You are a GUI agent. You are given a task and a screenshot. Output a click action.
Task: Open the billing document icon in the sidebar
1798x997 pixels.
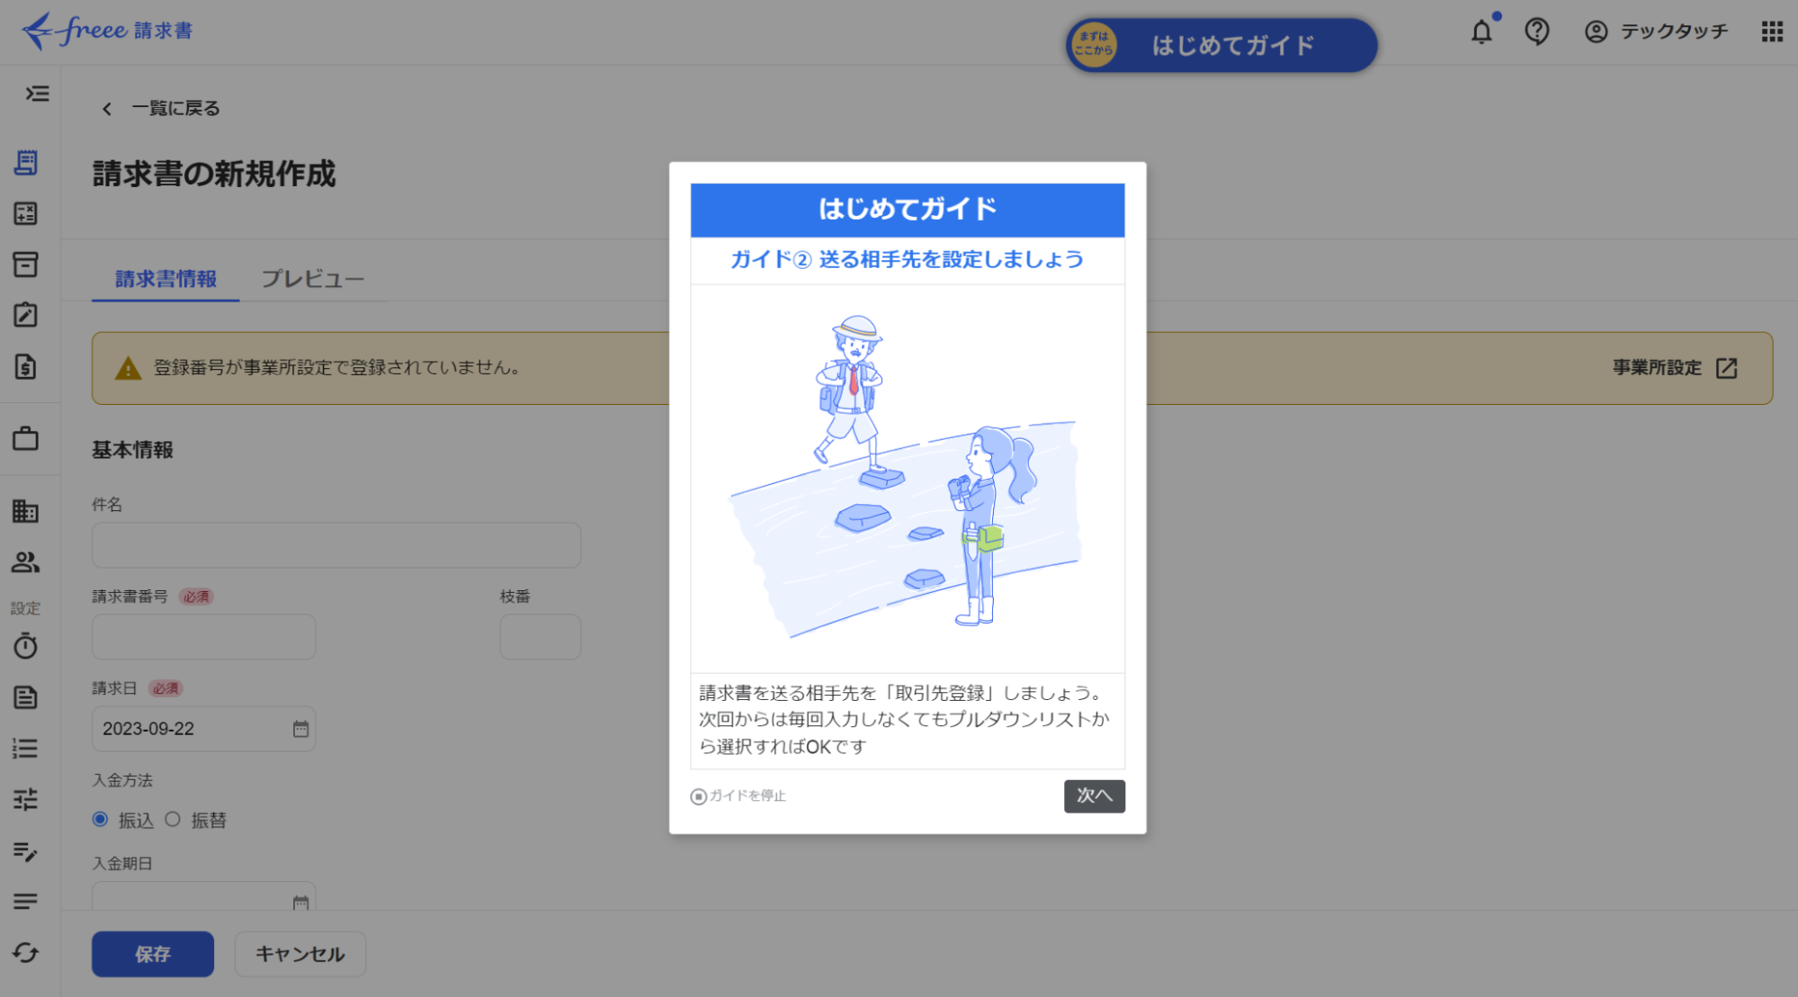pos(25,367)
